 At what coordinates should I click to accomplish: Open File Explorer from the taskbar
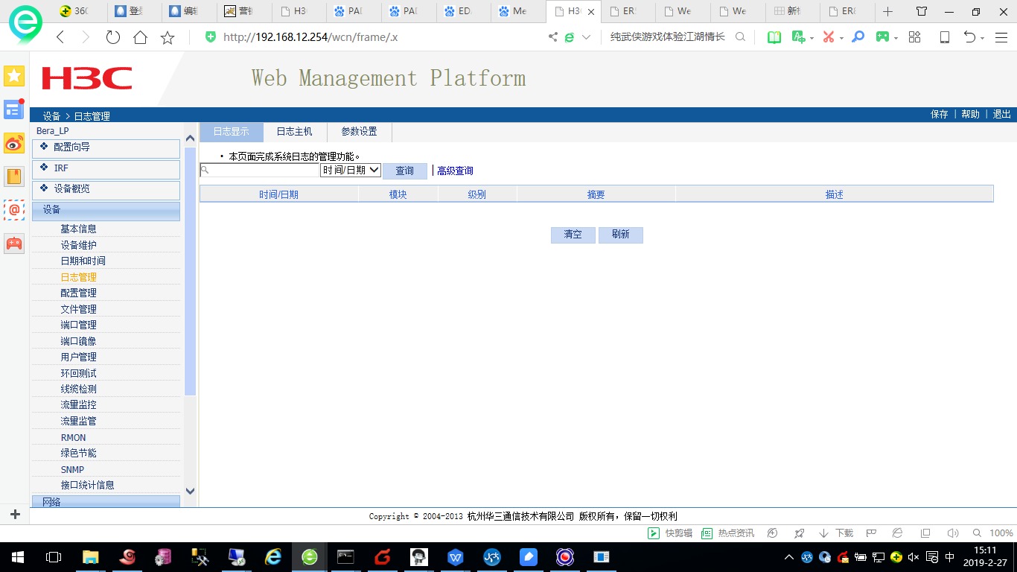(90, 556)
